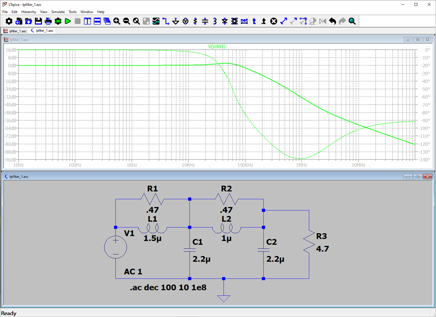436x317 pixels.
Task: Select the place ground tool
Action: tap(175, 21)
